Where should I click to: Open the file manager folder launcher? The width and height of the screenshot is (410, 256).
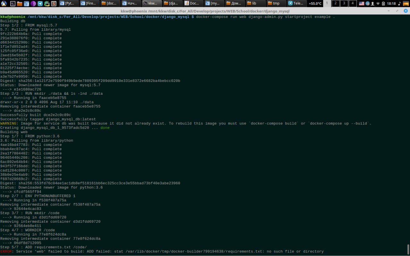20,4
